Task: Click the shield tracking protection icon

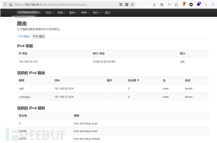Action: click(5, 5)
